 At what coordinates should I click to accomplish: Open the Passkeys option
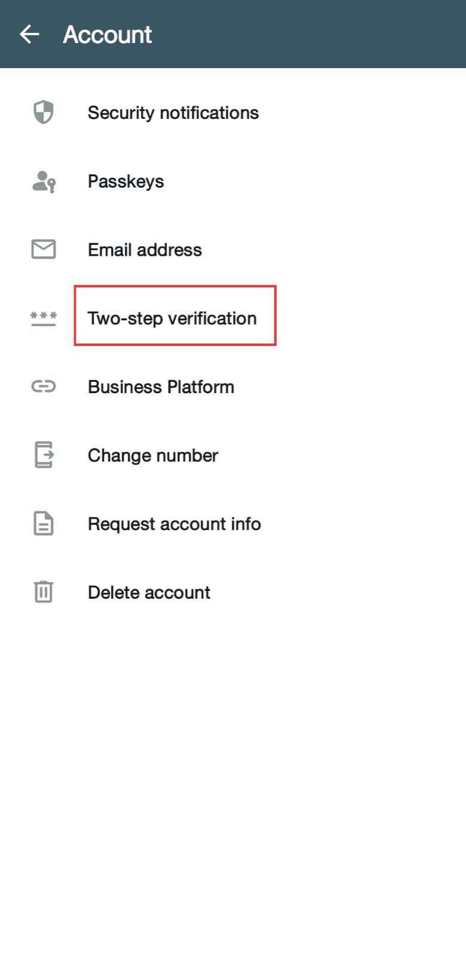tap(233, 181)
